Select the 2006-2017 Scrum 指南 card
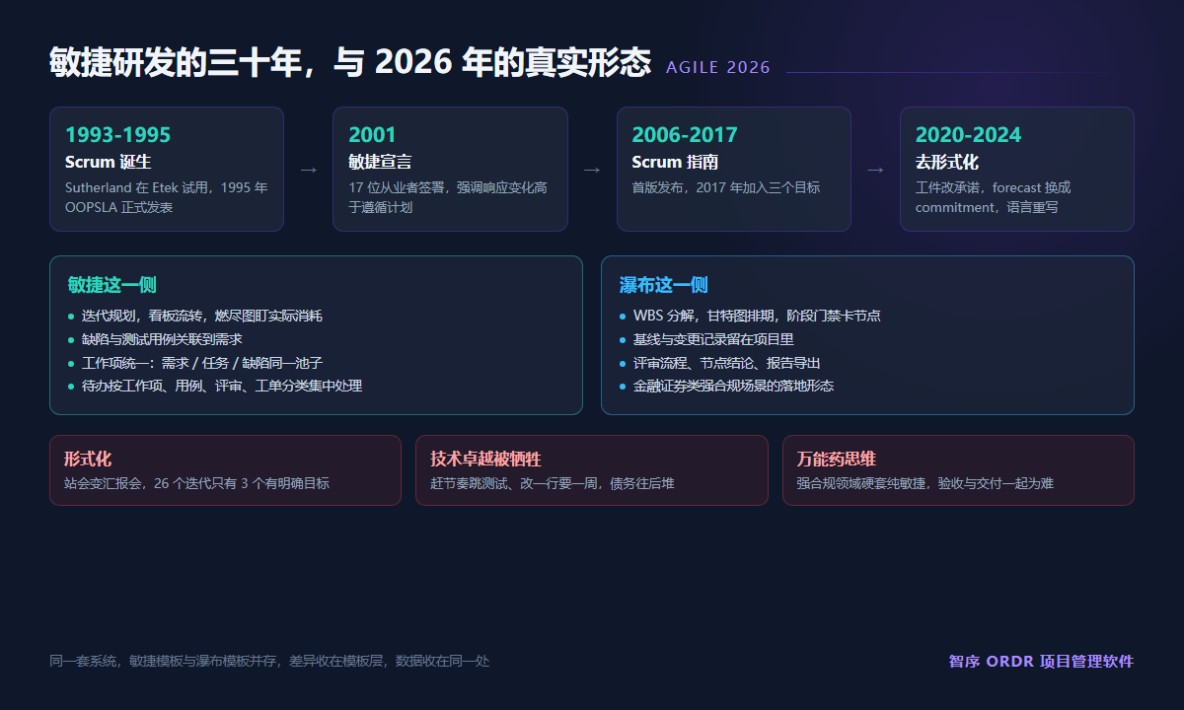 734,169
